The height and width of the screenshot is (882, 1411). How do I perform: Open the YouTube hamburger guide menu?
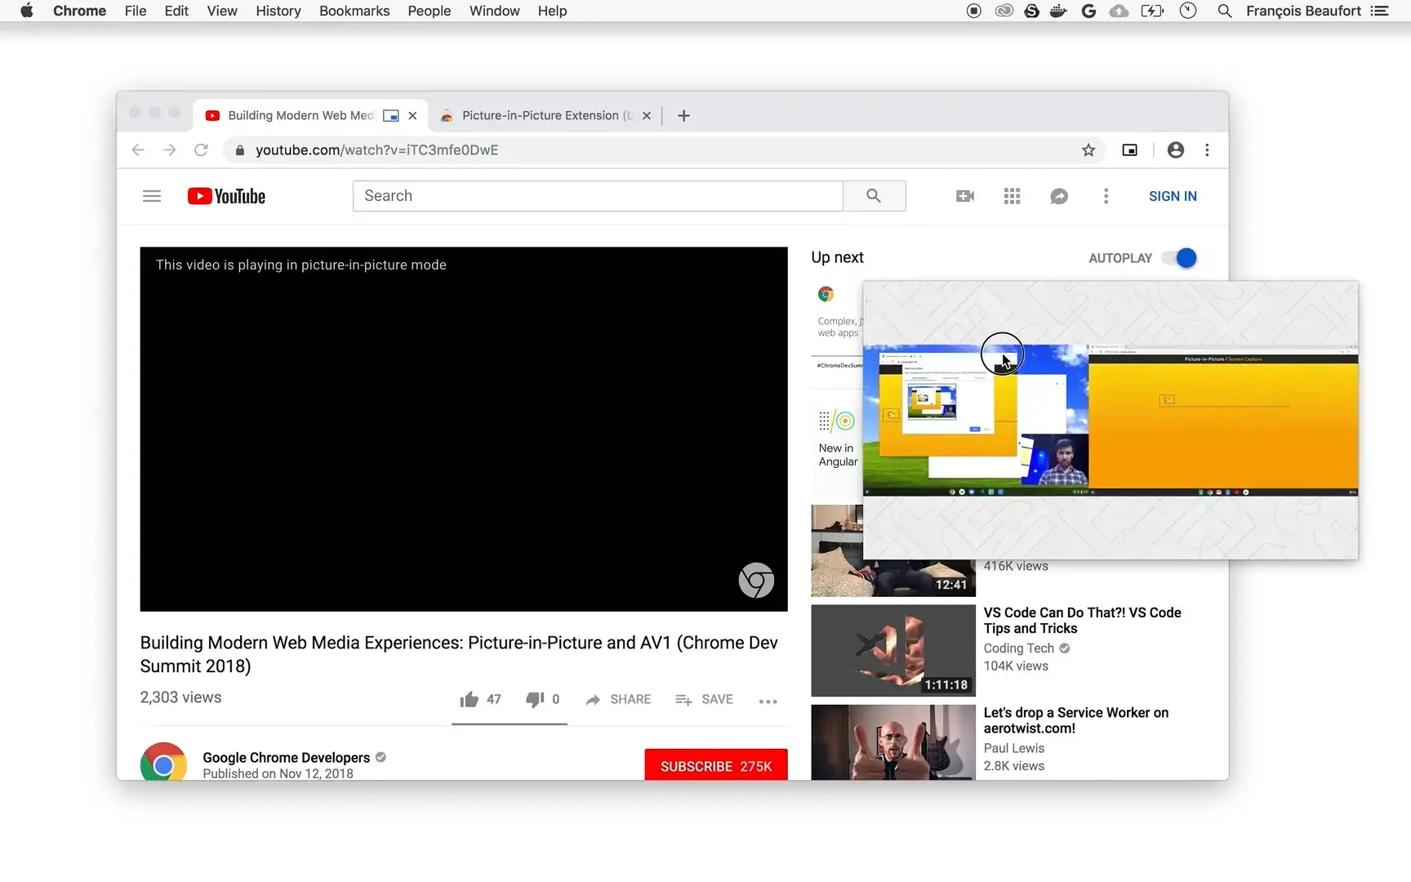(x=152, y=196)
